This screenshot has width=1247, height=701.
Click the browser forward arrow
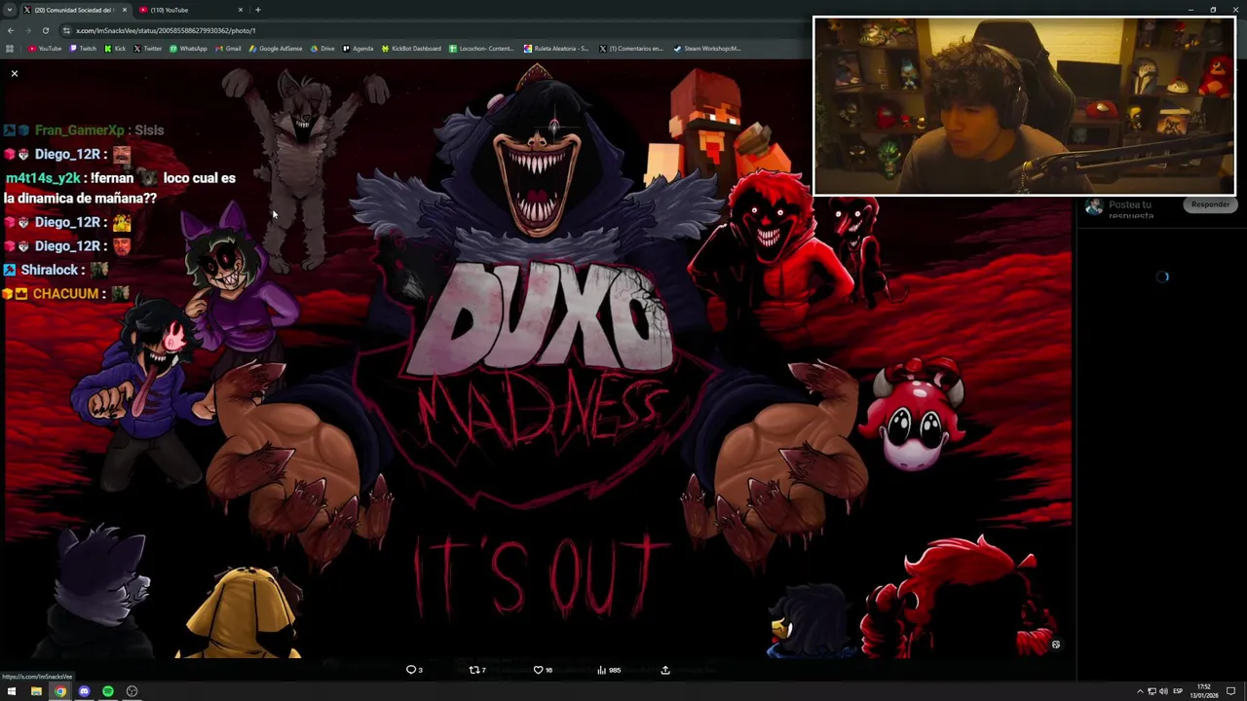[27, 30]
